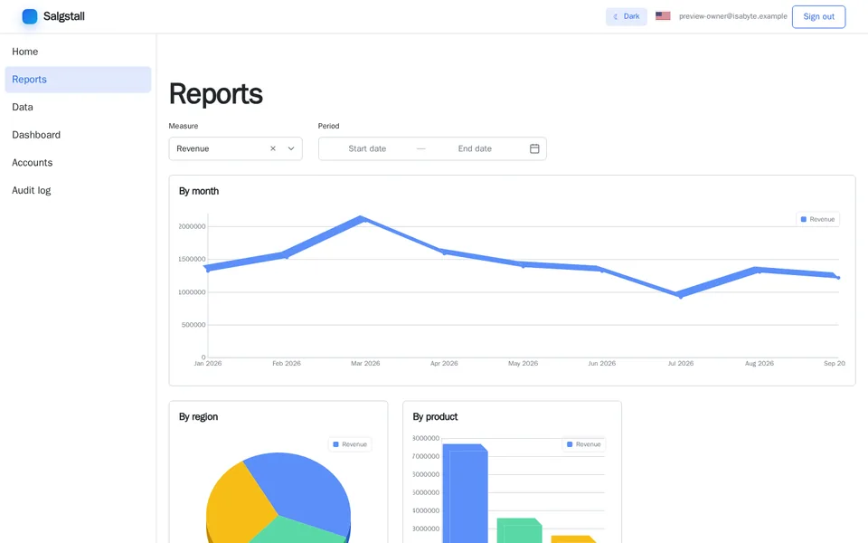Click the Salgstall blue logo icon
This screenshot has height=543, width=868.
pyautogui.click(x=30, y=16)
